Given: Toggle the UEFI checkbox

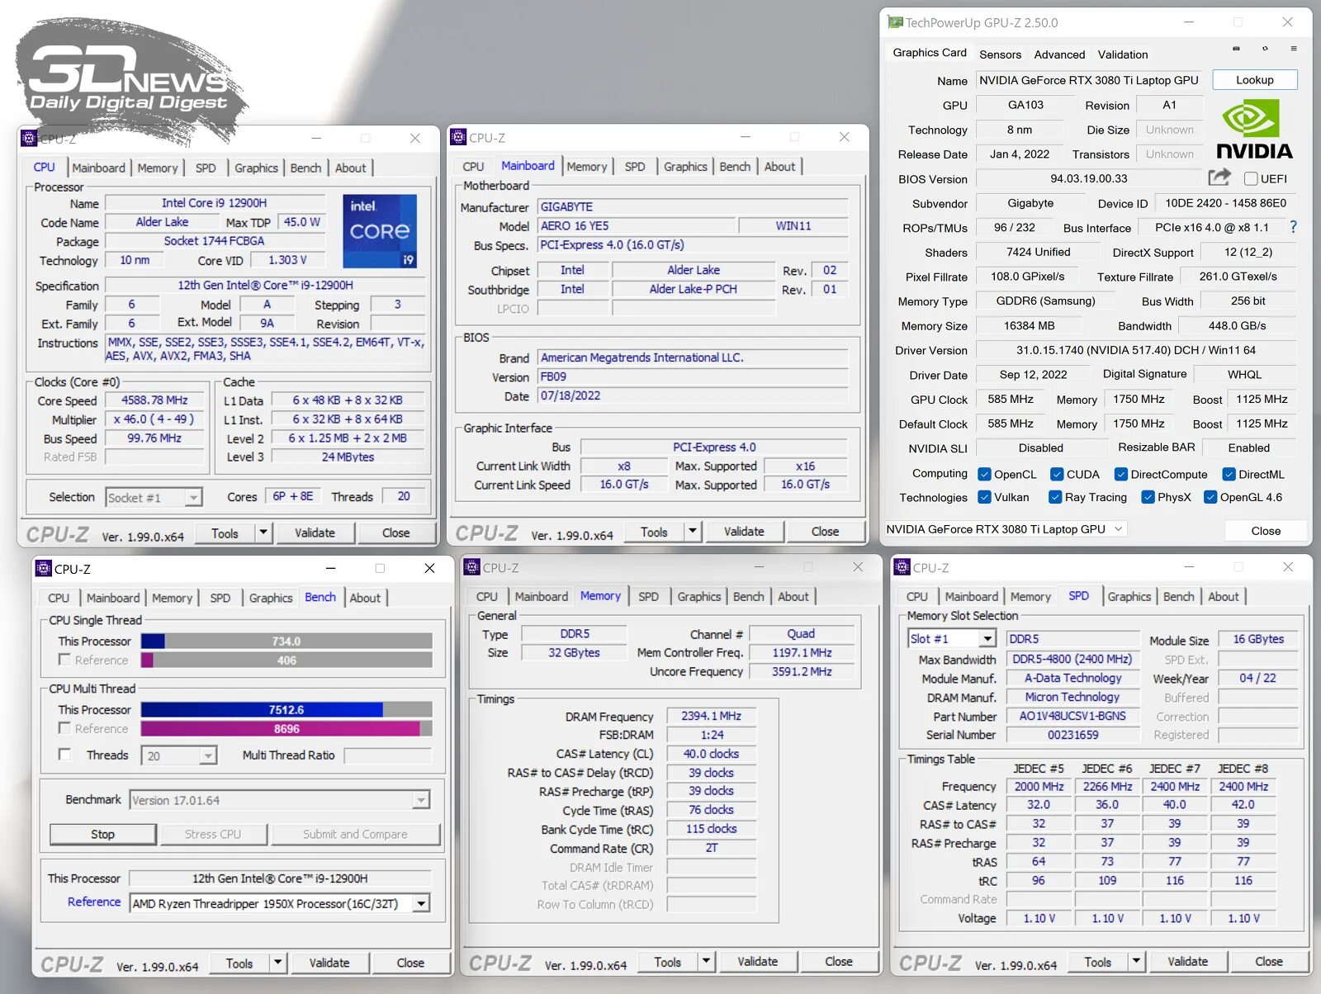Looking at the screenshot, I should [x=1251, y=178].
